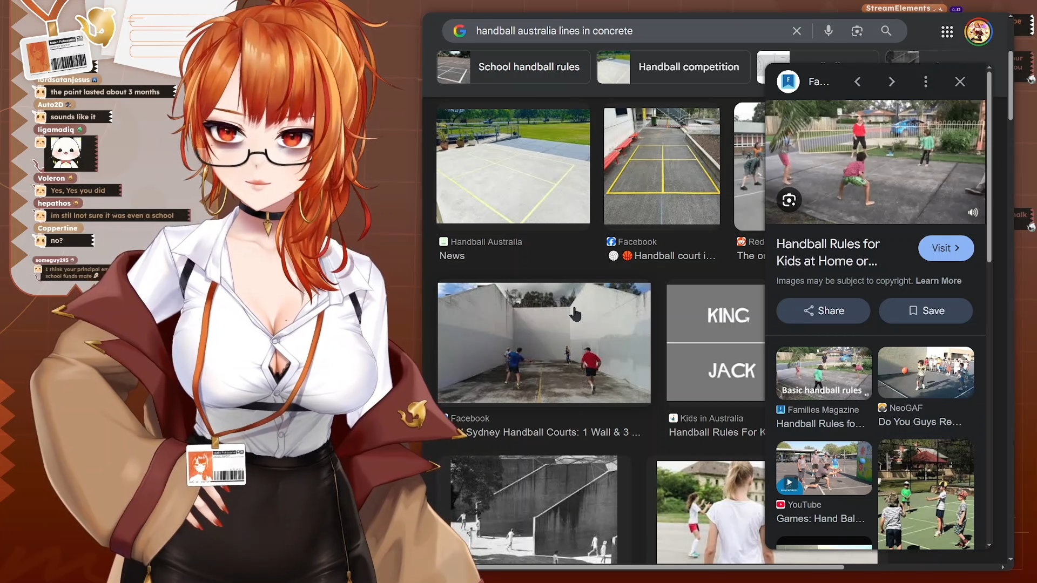Screen dimensions: 1037x583
Task: Play the YouTube Games Hand Ball thumbnail
Action: pyautogui.click(x=824, y=468)
